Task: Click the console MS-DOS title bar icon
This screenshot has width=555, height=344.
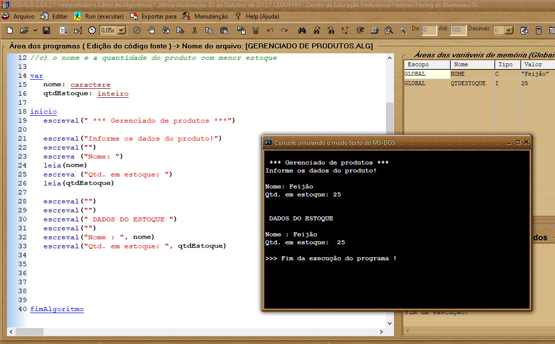Action: pyautogui.click(x=268, y=142)
